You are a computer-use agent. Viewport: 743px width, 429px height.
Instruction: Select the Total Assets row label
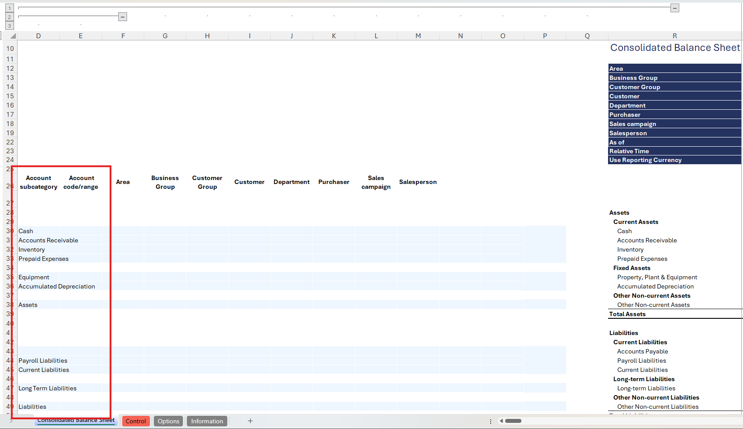pyautogui.click(x=627, y=314)
